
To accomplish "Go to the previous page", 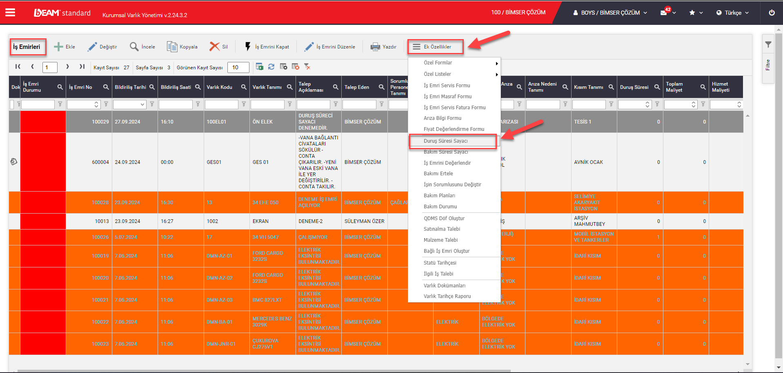I will [32, 66].
